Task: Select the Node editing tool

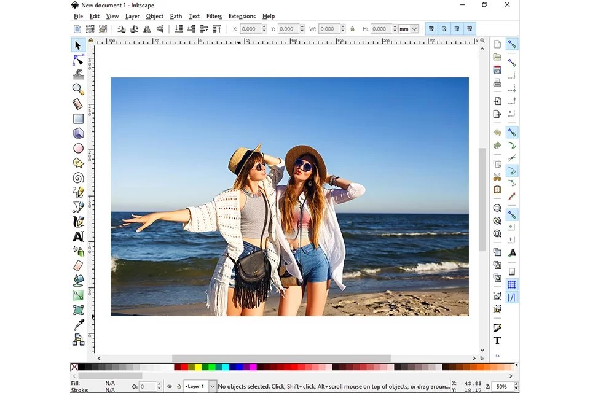Action: click(x=78, y=60)
